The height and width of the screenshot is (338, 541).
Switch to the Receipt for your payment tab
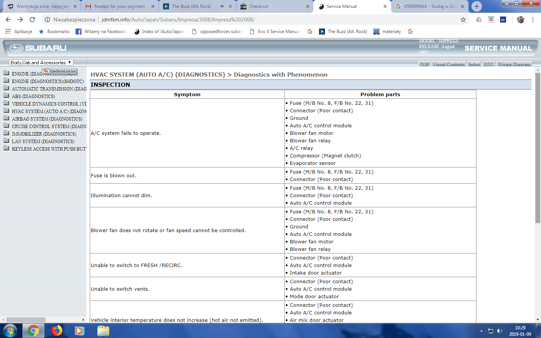coord(119,6)
